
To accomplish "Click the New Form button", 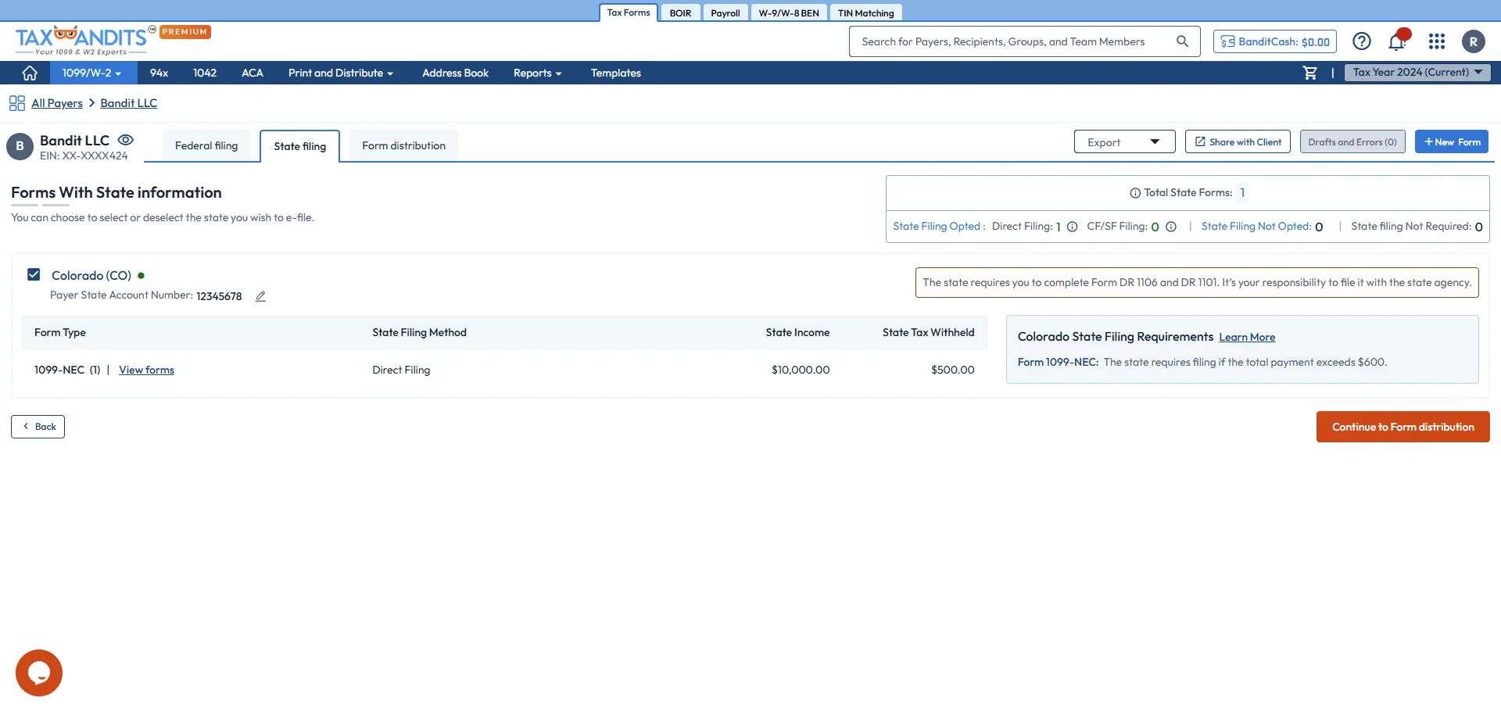I will [x=1452, y=141].
